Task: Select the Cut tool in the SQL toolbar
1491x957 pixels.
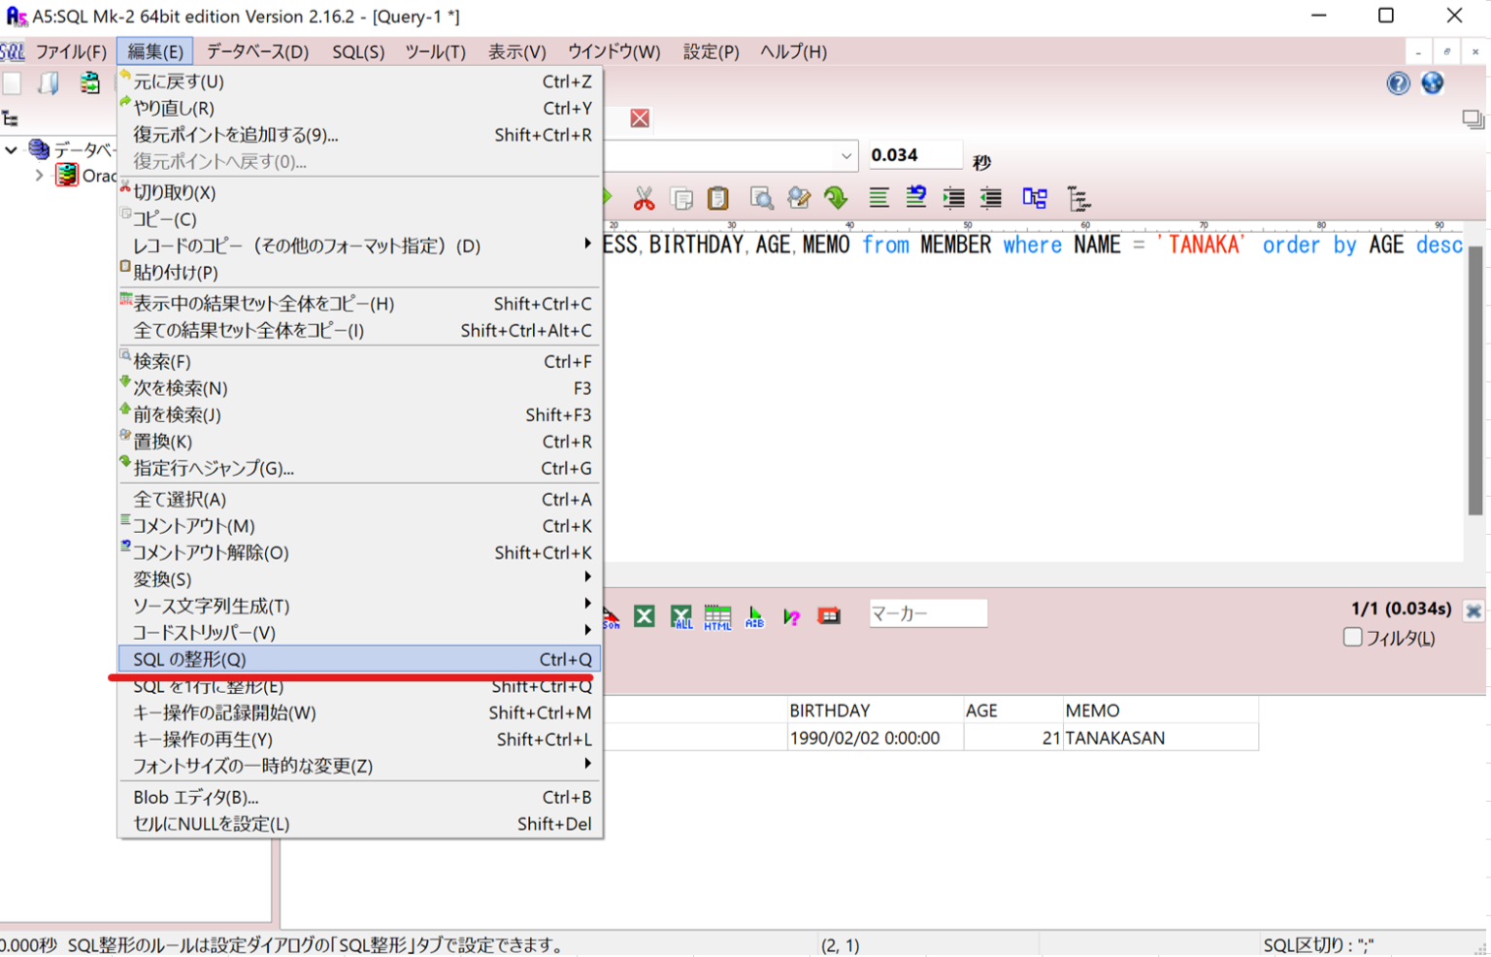Action: pos(644,197)
